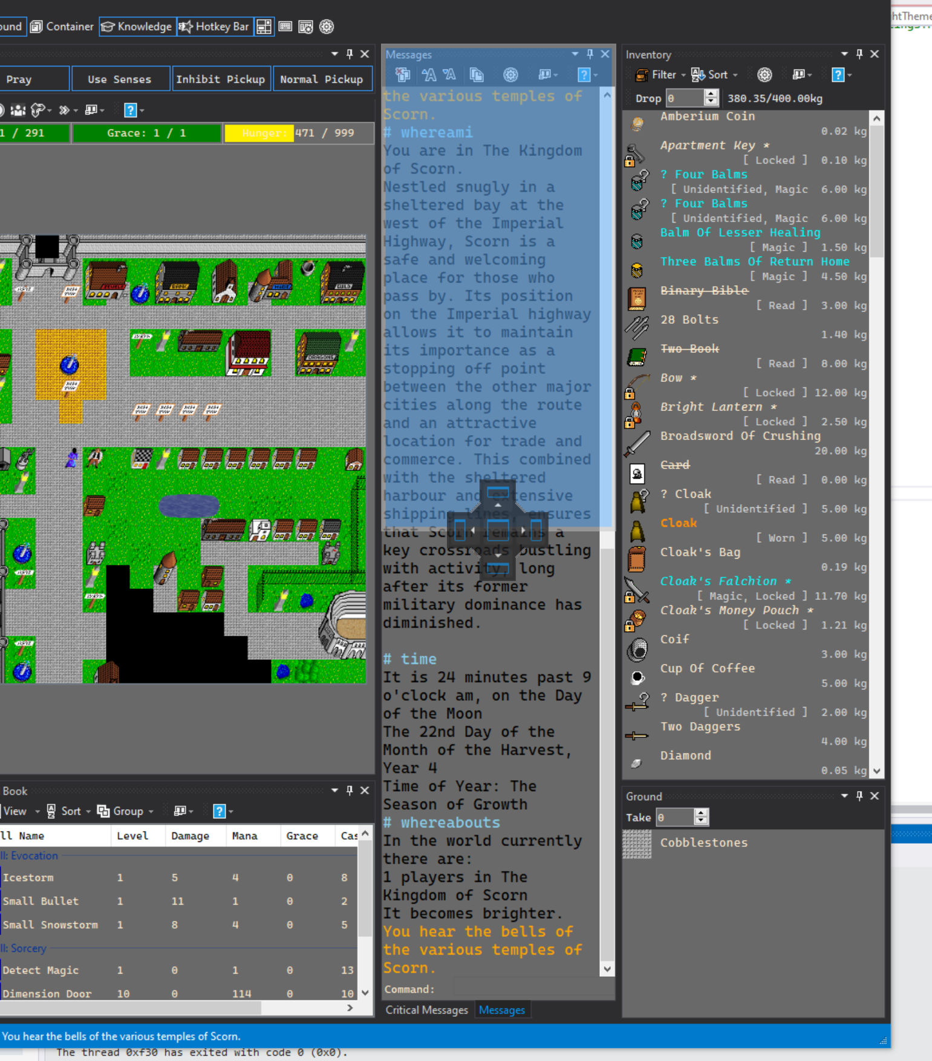932x1061 pixels.
Task: Open the keyboard bindings icon
Action: [x=285, y=27]
